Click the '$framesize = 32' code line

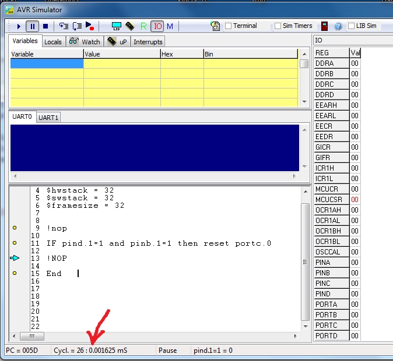[86, 206]
